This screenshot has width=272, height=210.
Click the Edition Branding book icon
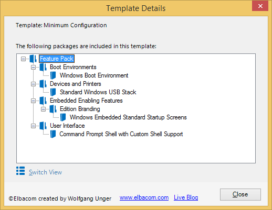[53, 109]
